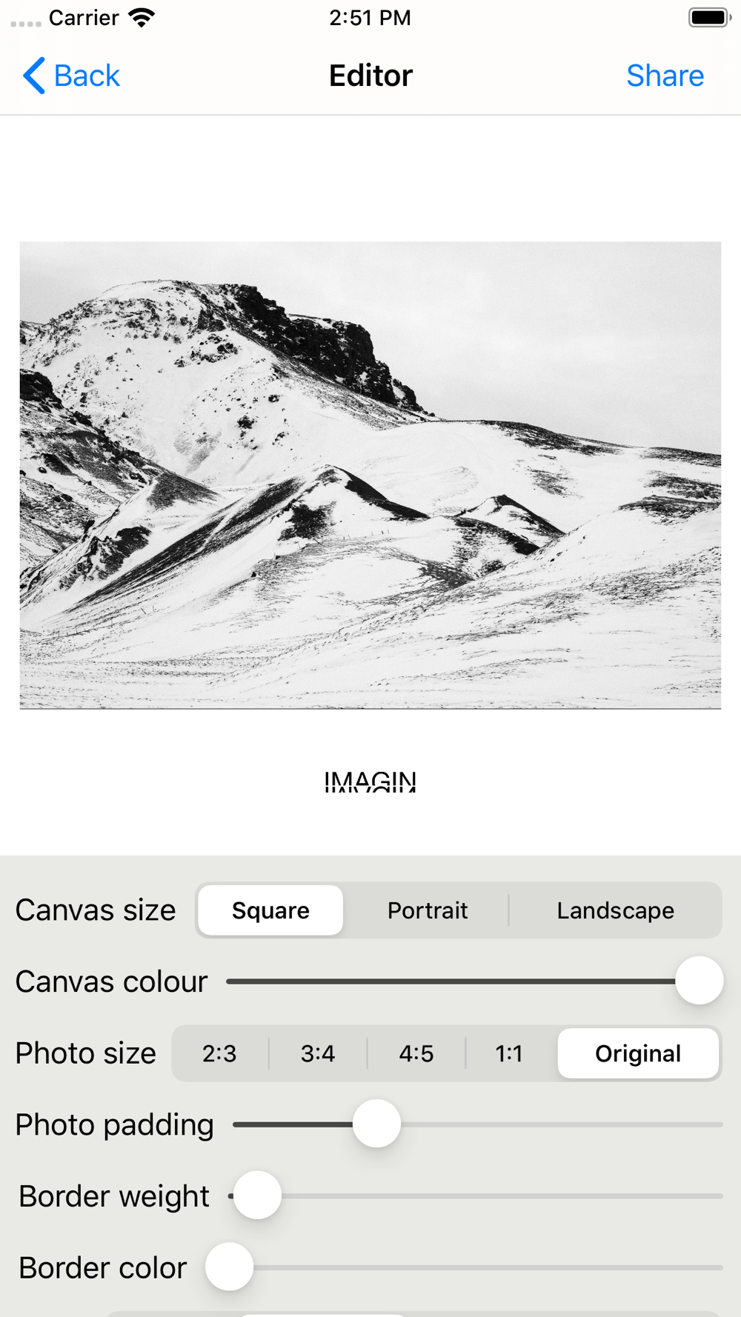Tap the battery icon in status bar
The image size is (741, 1317).
pyautogui.click(x=709, y=18)
